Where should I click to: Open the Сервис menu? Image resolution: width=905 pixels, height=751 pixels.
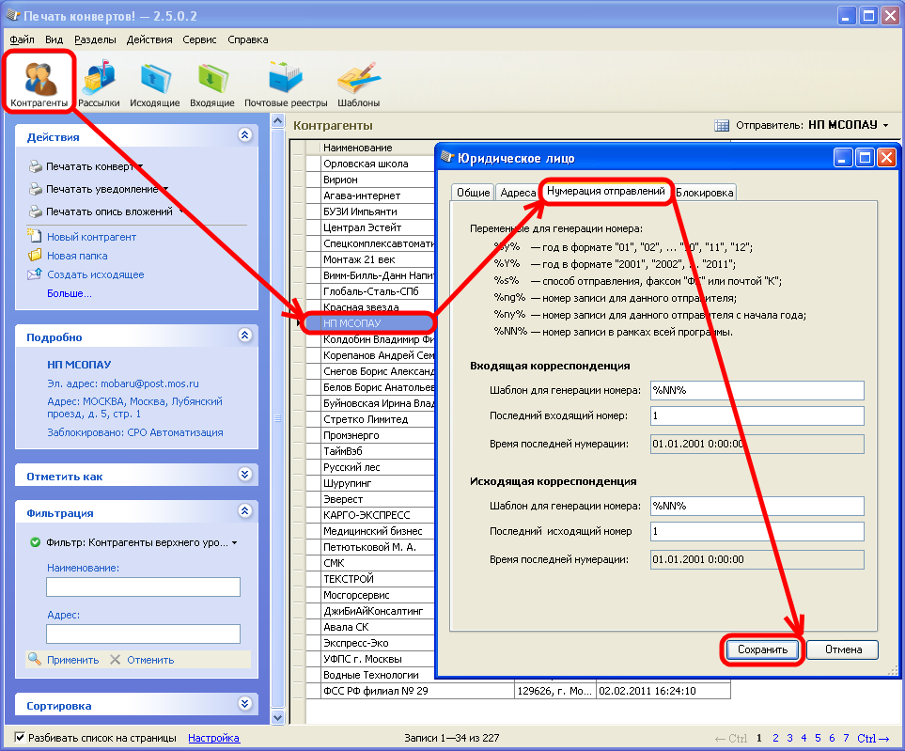[200, 39]
